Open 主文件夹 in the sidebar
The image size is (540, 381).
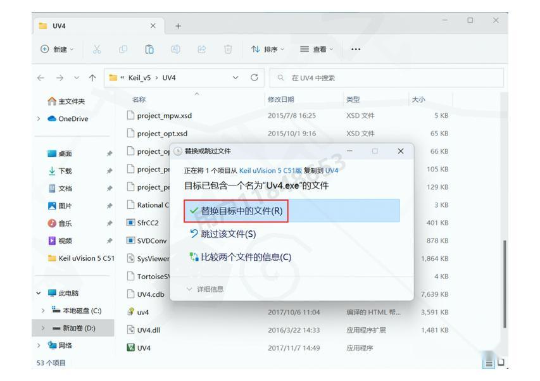coord(66,101)
